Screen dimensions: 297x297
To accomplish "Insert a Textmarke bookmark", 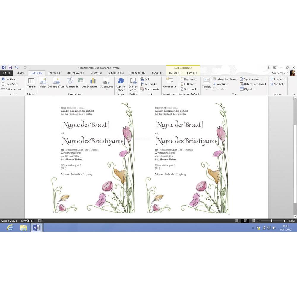I will pos(149,84).
